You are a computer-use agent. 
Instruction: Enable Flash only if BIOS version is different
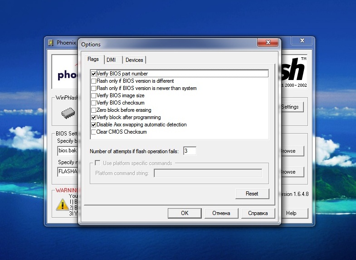(x=94, y=81)
